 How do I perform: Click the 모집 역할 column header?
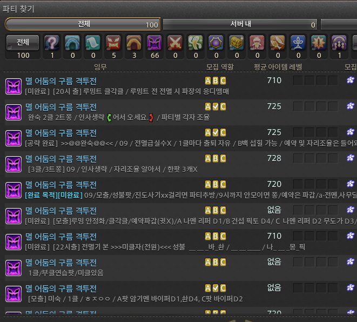[220, 67]
